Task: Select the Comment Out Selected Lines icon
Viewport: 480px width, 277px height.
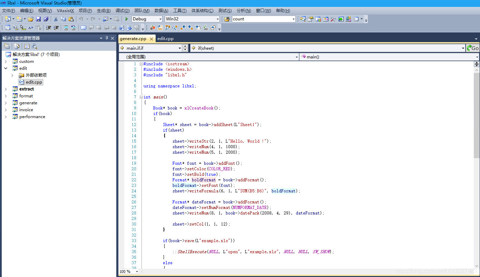Action: (x=66, y=28)
